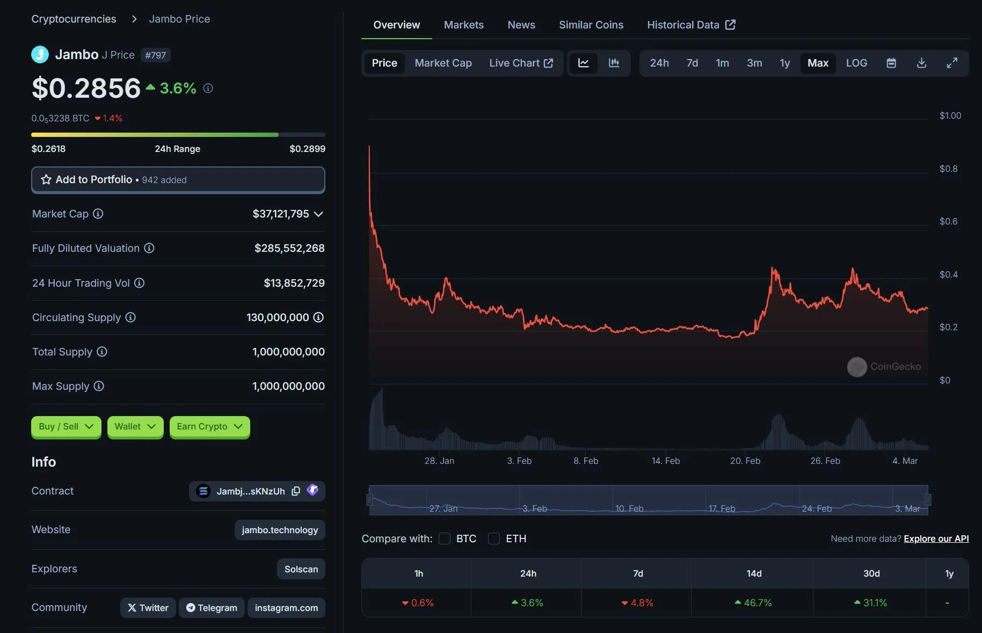The height and width of the screenshot is (633, 982).
Task: Select the candlestick chart icon
Action: (614, 63)
